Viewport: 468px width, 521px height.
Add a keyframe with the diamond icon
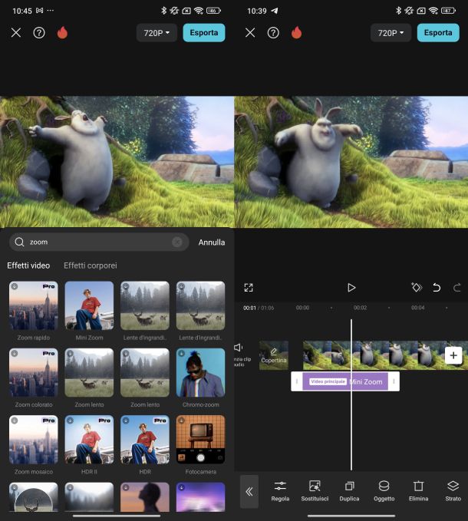417,287
